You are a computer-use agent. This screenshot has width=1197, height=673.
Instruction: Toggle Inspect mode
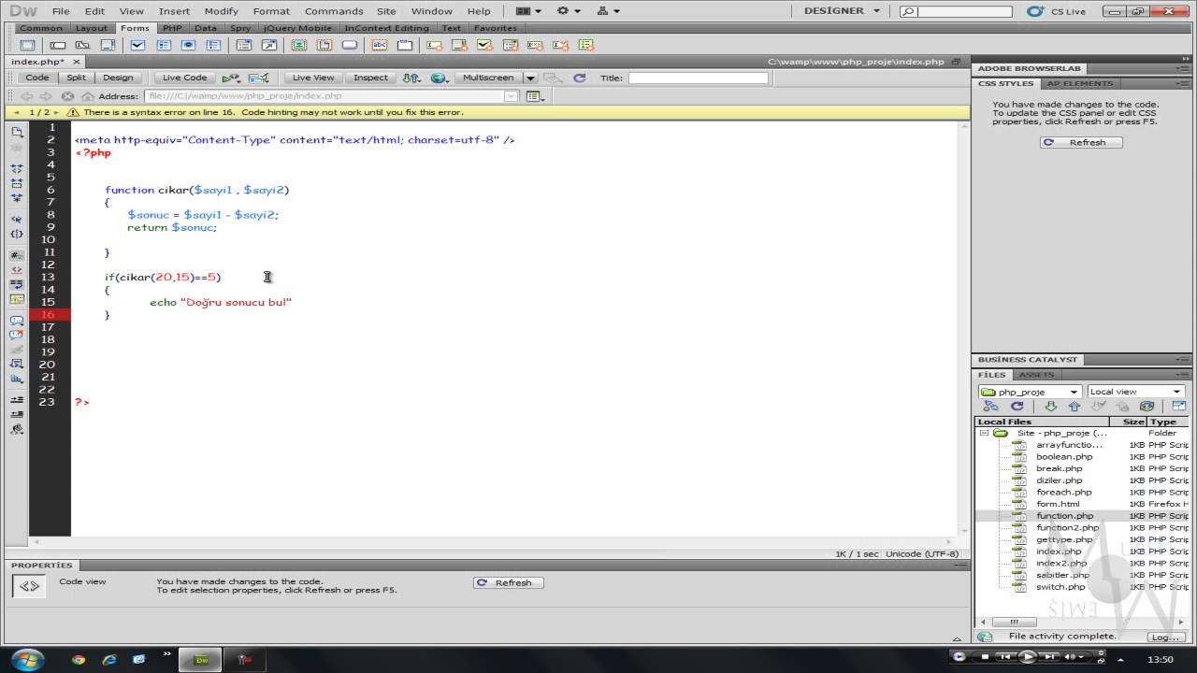click(x=370, y=78)
